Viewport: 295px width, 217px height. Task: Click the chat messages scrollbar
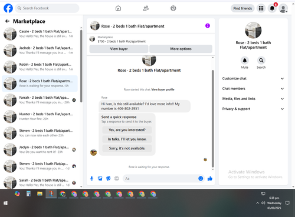click(212, 118)
